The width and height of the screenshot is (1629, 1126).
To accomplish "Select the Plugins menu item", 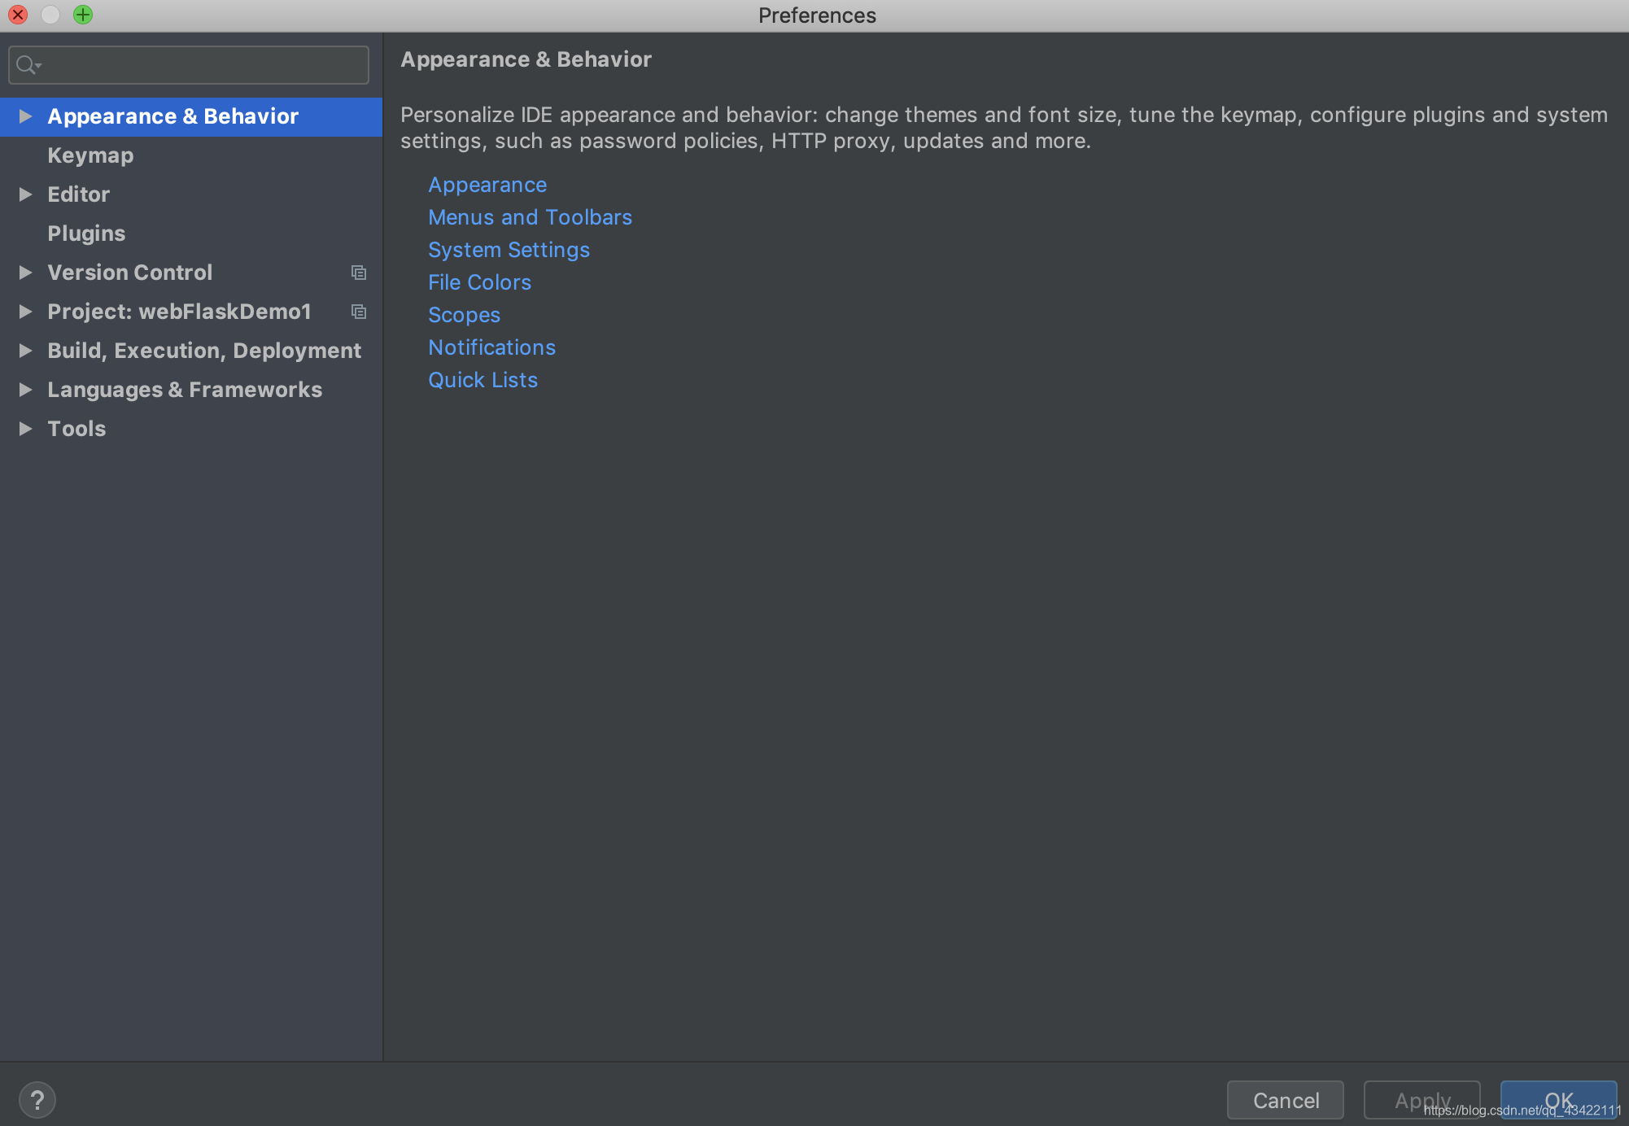I will (85, 233).
